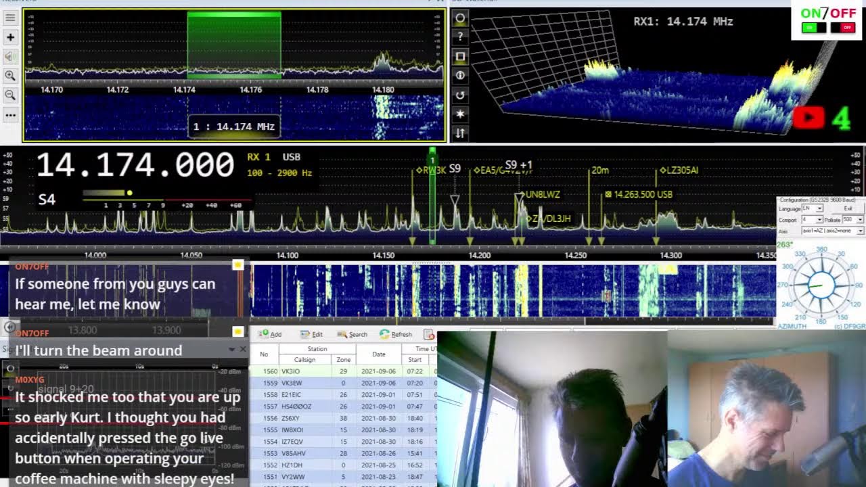Toggle the green ON switch
Image resolution: width=866 pixels, height=487 pixels.
tap(813, 28)
